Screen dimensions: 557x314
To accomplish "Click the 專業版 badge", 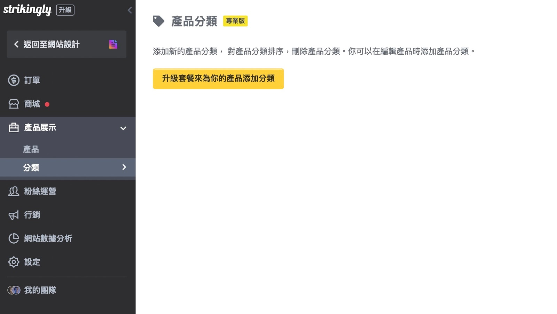I will click(x=235, y=21).
